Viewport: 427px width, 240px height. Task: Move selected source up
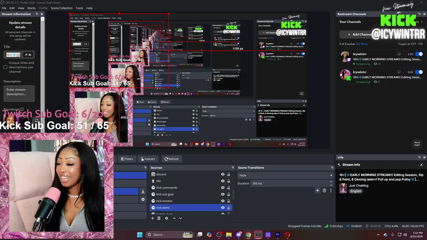click(174, 218)
